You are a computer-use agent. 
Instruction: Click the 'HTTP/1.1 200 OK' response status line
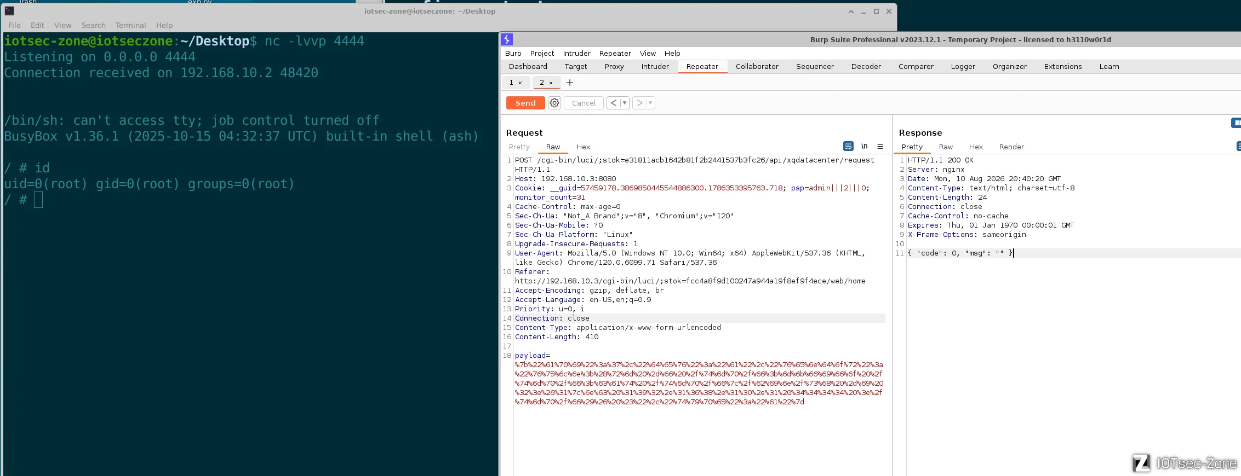pyautogui.click(x=941, y=160)
